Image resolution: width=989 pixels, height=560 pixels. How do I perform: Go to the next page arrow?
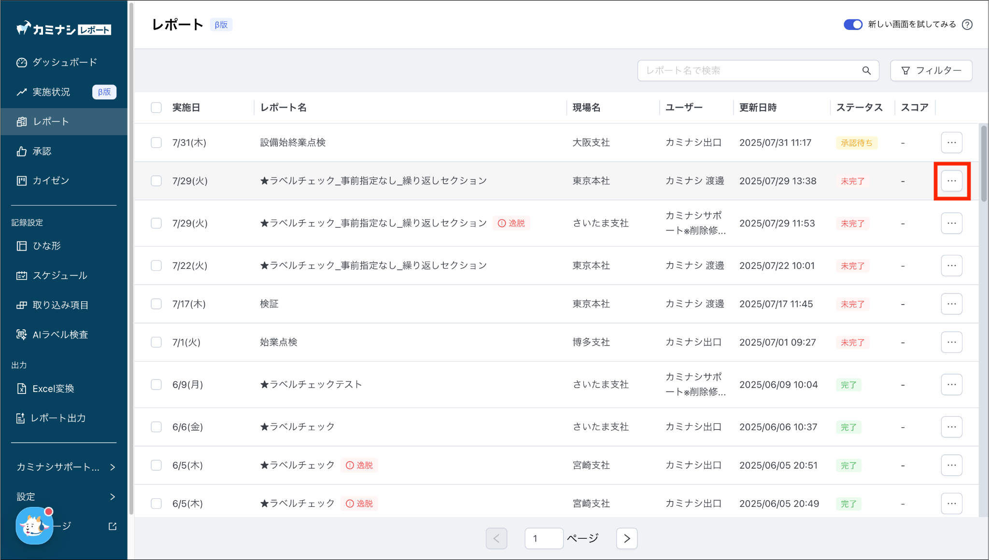pyautogui.click(x=627, y=538)
